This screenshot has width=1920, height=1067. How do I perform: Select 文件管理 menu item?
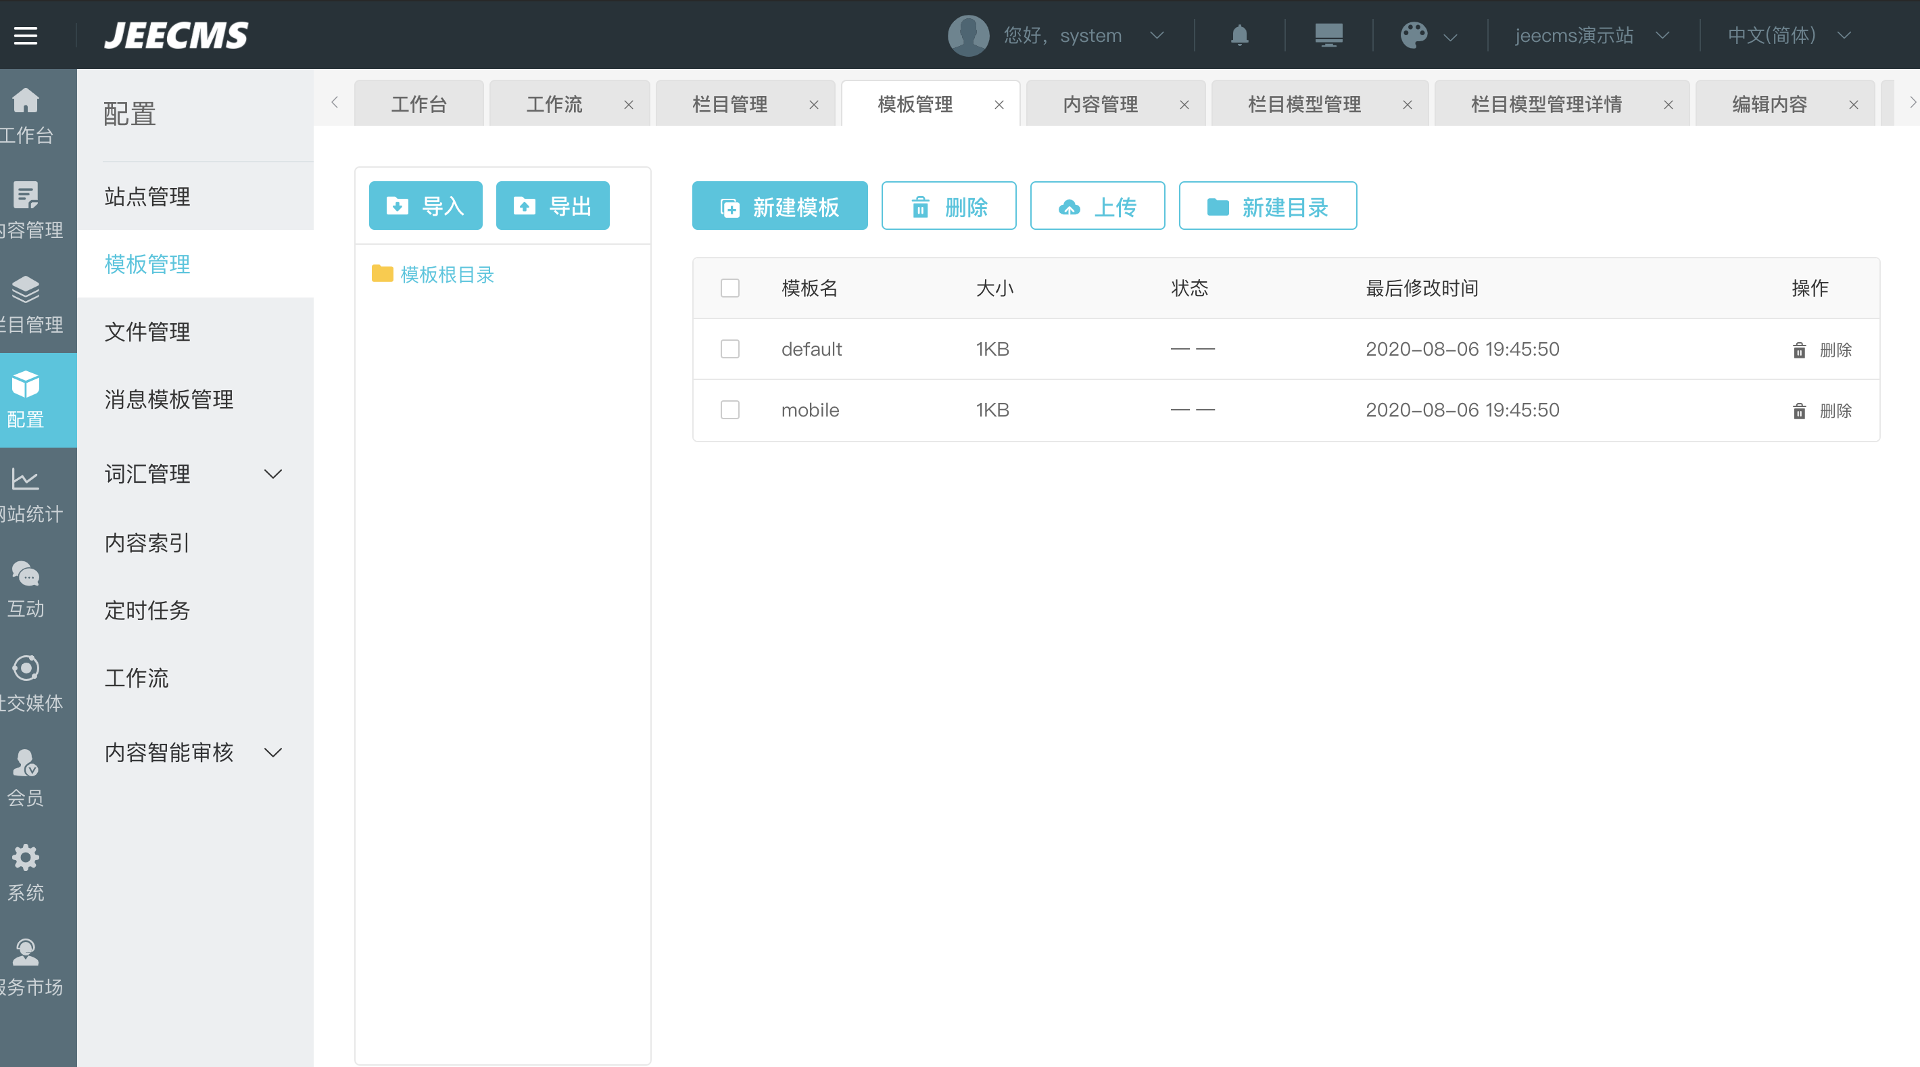tap(147, 332)
